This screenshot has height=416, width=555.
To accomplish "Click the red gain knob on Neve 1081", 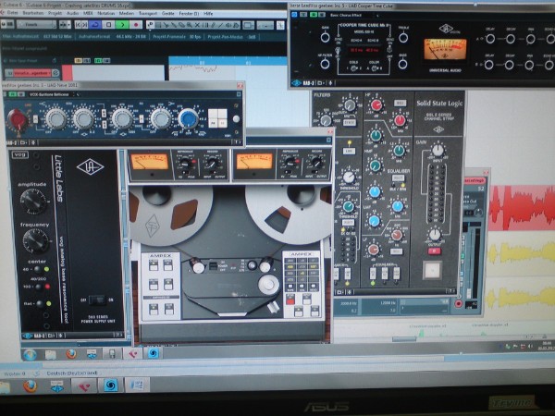I will pos(17,118).
